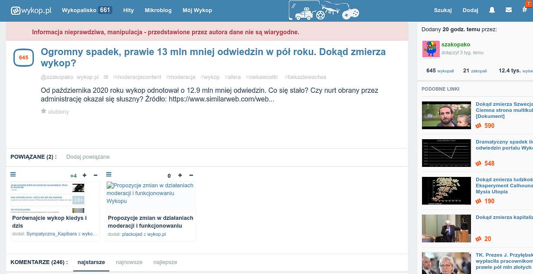Open the #bekazlewactwa tag
Viewport: 533px width, 274px height.
coord(306,77)
